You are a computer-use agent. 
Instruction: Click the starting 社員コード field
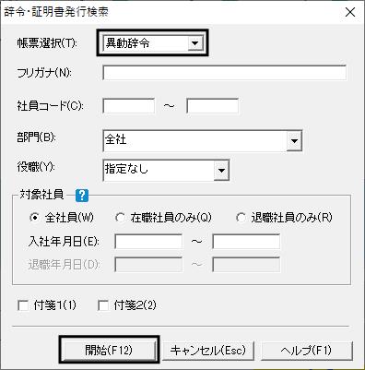129,106
